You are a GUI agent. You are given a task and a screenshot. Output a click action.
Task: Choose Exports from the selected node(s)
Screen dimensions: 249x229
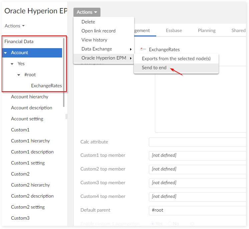176,59
